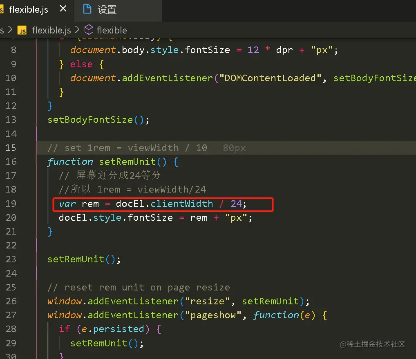Click line number 10 in gutter
The height and width of the screenshot is (359, 416).
pos(11,78)
